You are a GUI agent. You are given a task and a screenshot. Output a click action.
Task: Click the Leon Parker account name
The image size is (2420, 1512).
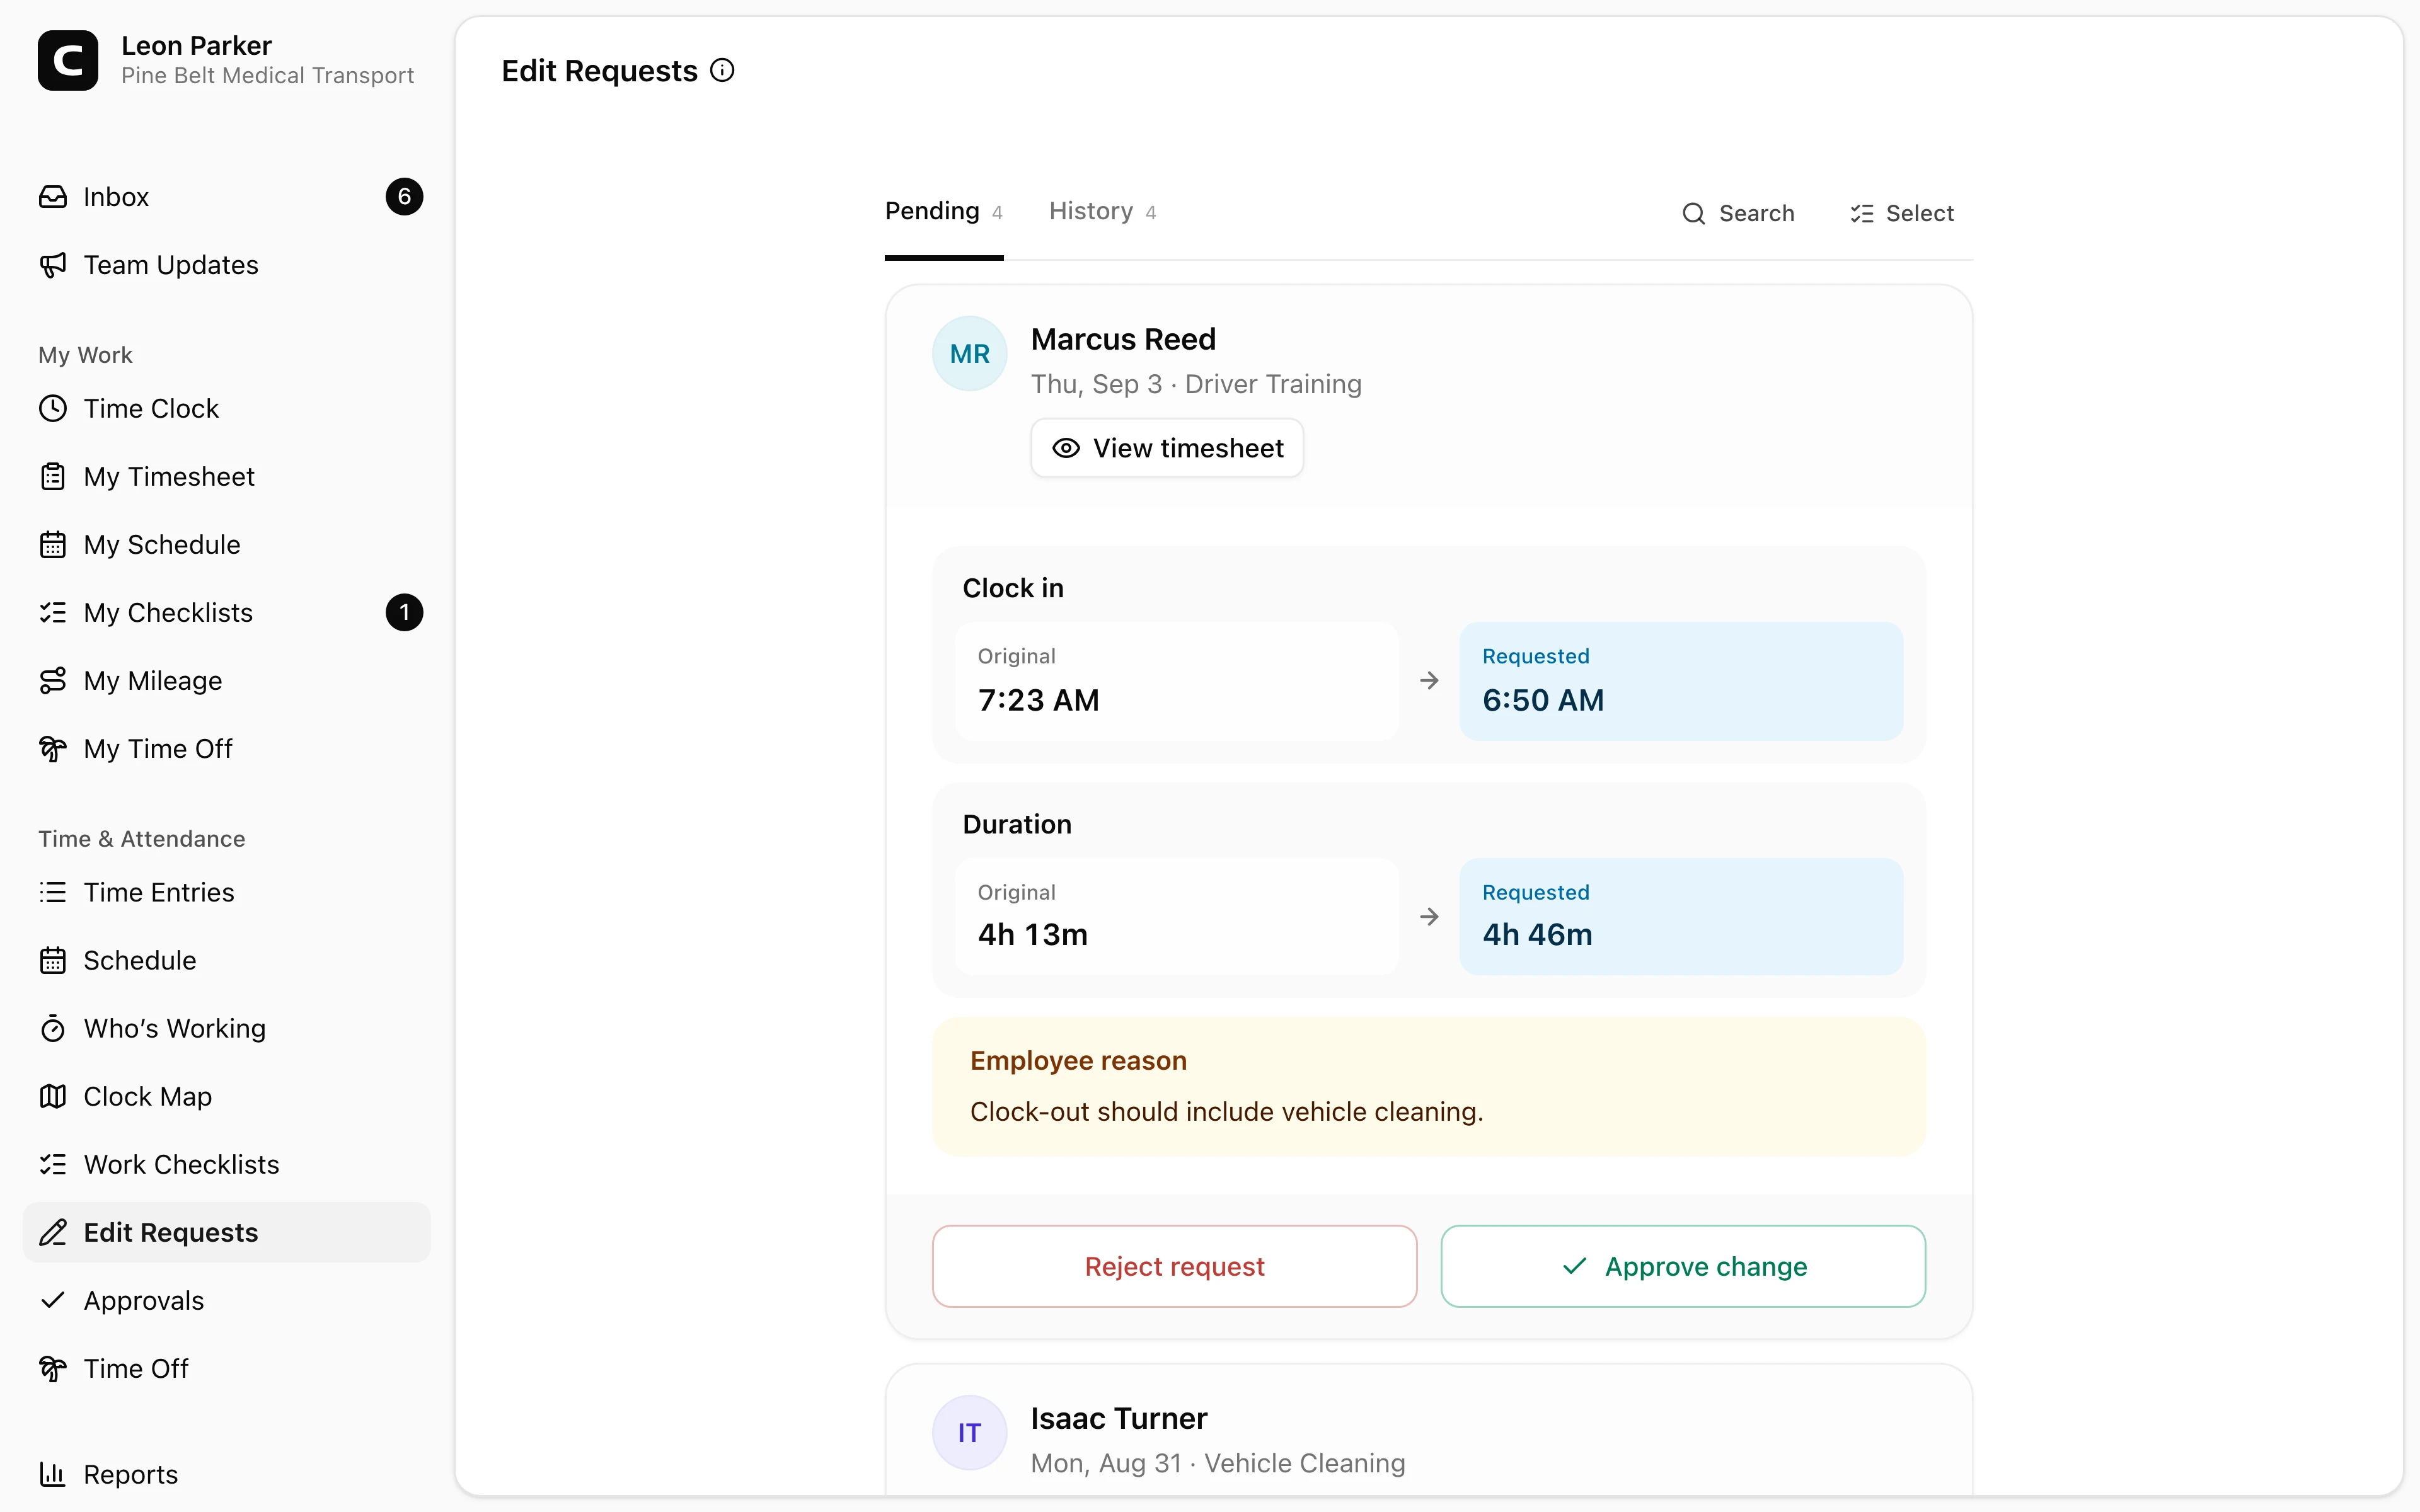pyautogui.click(x=196, y=45)
